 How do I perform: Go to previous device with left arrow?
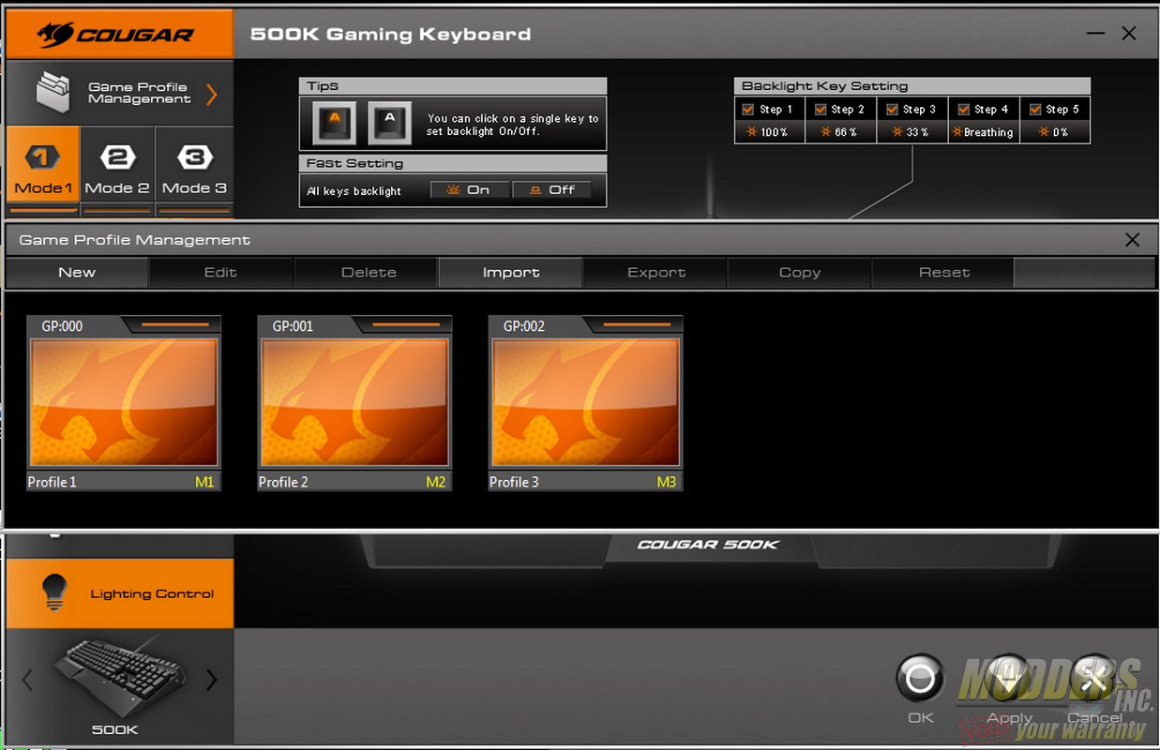tap(27, 680)
